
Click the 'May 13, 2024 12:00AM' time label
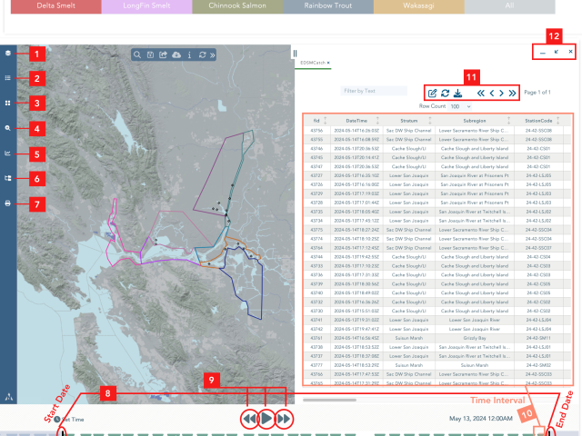pos(481,419)
